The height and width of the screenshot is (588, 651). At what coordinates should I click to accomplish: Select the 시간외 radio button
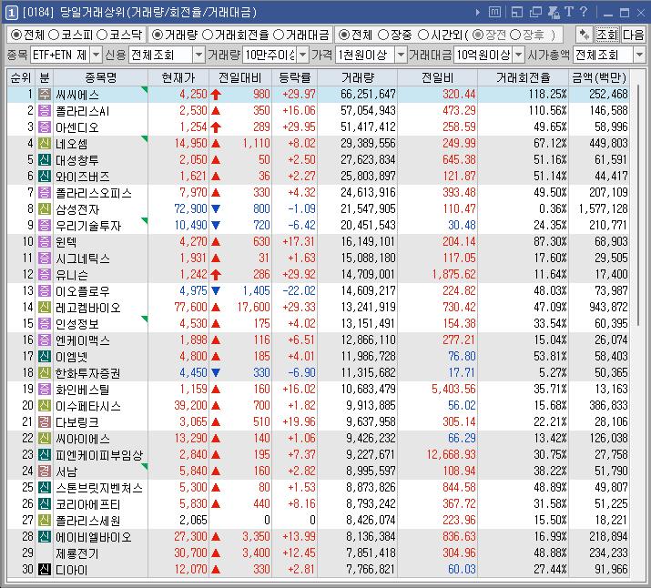point(423,35)
